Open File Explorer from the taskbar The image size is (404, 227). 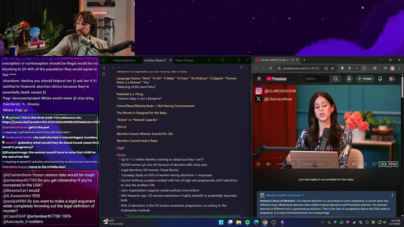239,222
